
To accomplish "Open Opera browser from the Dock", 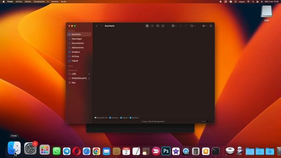I will (76, 151).
